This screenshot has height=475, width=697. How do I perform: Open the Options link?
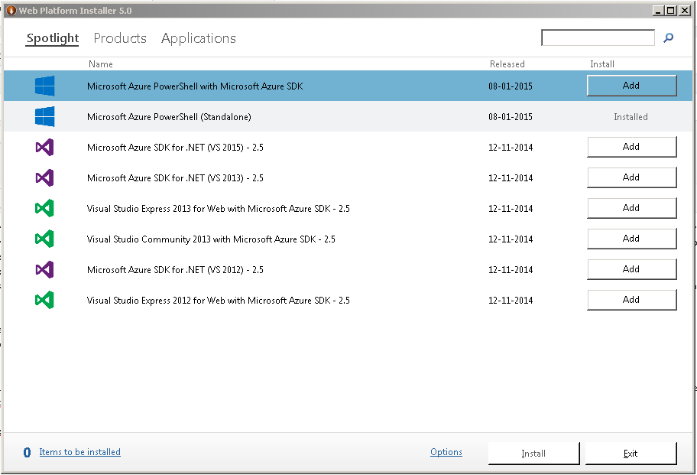tap(446, 452)
